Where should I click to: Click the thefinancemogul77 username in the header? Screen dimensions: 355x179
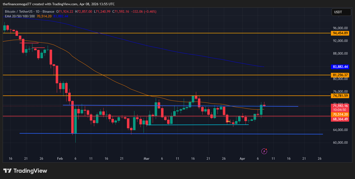point(17,4)
